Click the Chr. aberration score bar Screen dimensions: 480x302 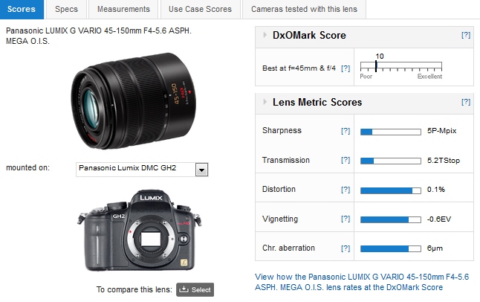pyautogui.click(x=391, y=248)
